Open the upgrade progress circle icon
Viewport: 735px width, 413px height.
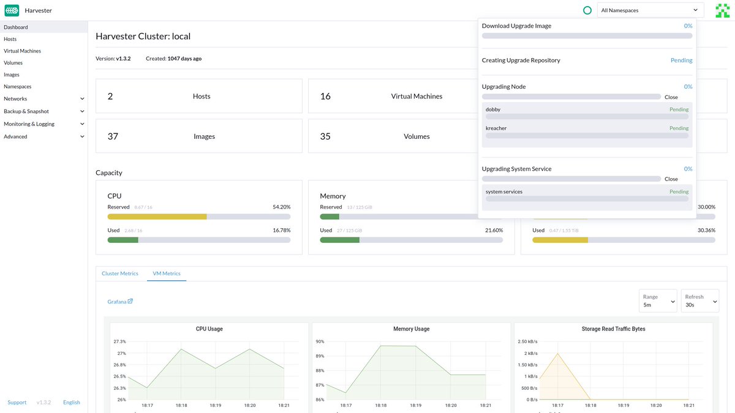pos(587,10)
